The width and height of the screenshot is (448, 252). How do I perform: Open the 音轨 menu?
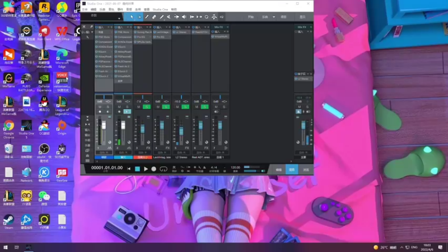tap(111, 10)
